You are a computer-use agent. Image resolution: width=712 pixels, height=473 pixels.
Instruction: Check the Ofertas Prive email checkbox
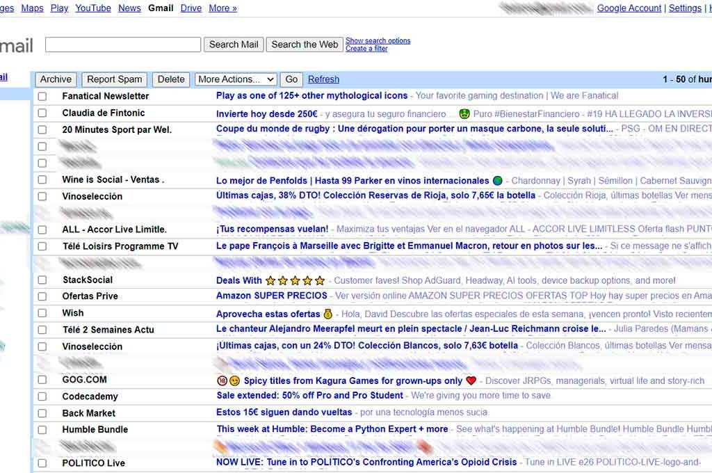tap(42, 297)
